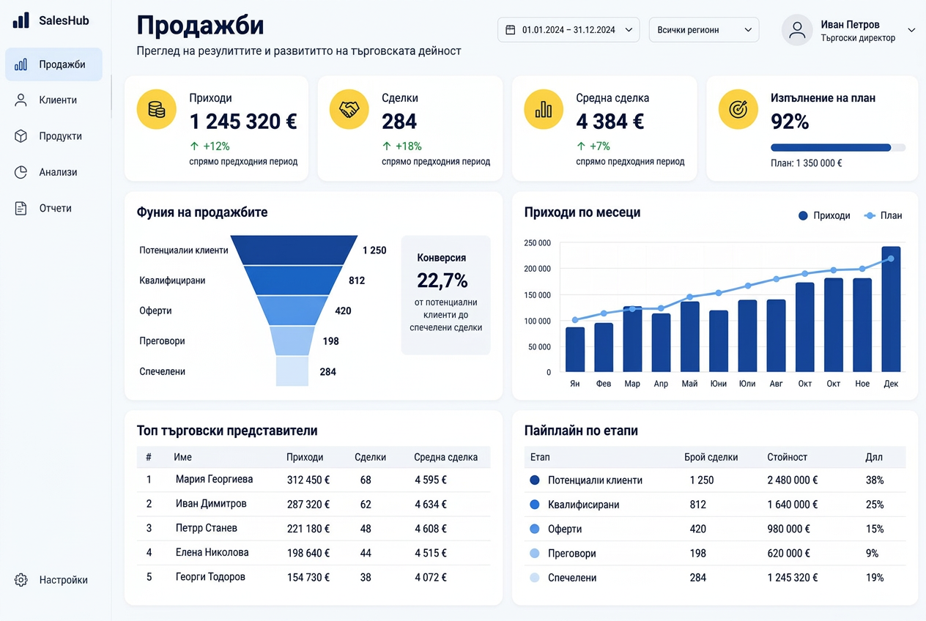The height and width of the screenshot is (621, 926).
Task: Click the План: 1 350 000 € text
Action: click(807, 163)
